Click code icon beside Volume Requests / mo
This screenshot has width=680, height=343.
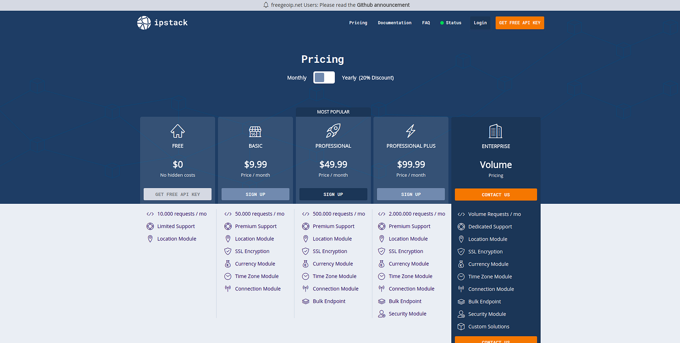click(461, 214)
